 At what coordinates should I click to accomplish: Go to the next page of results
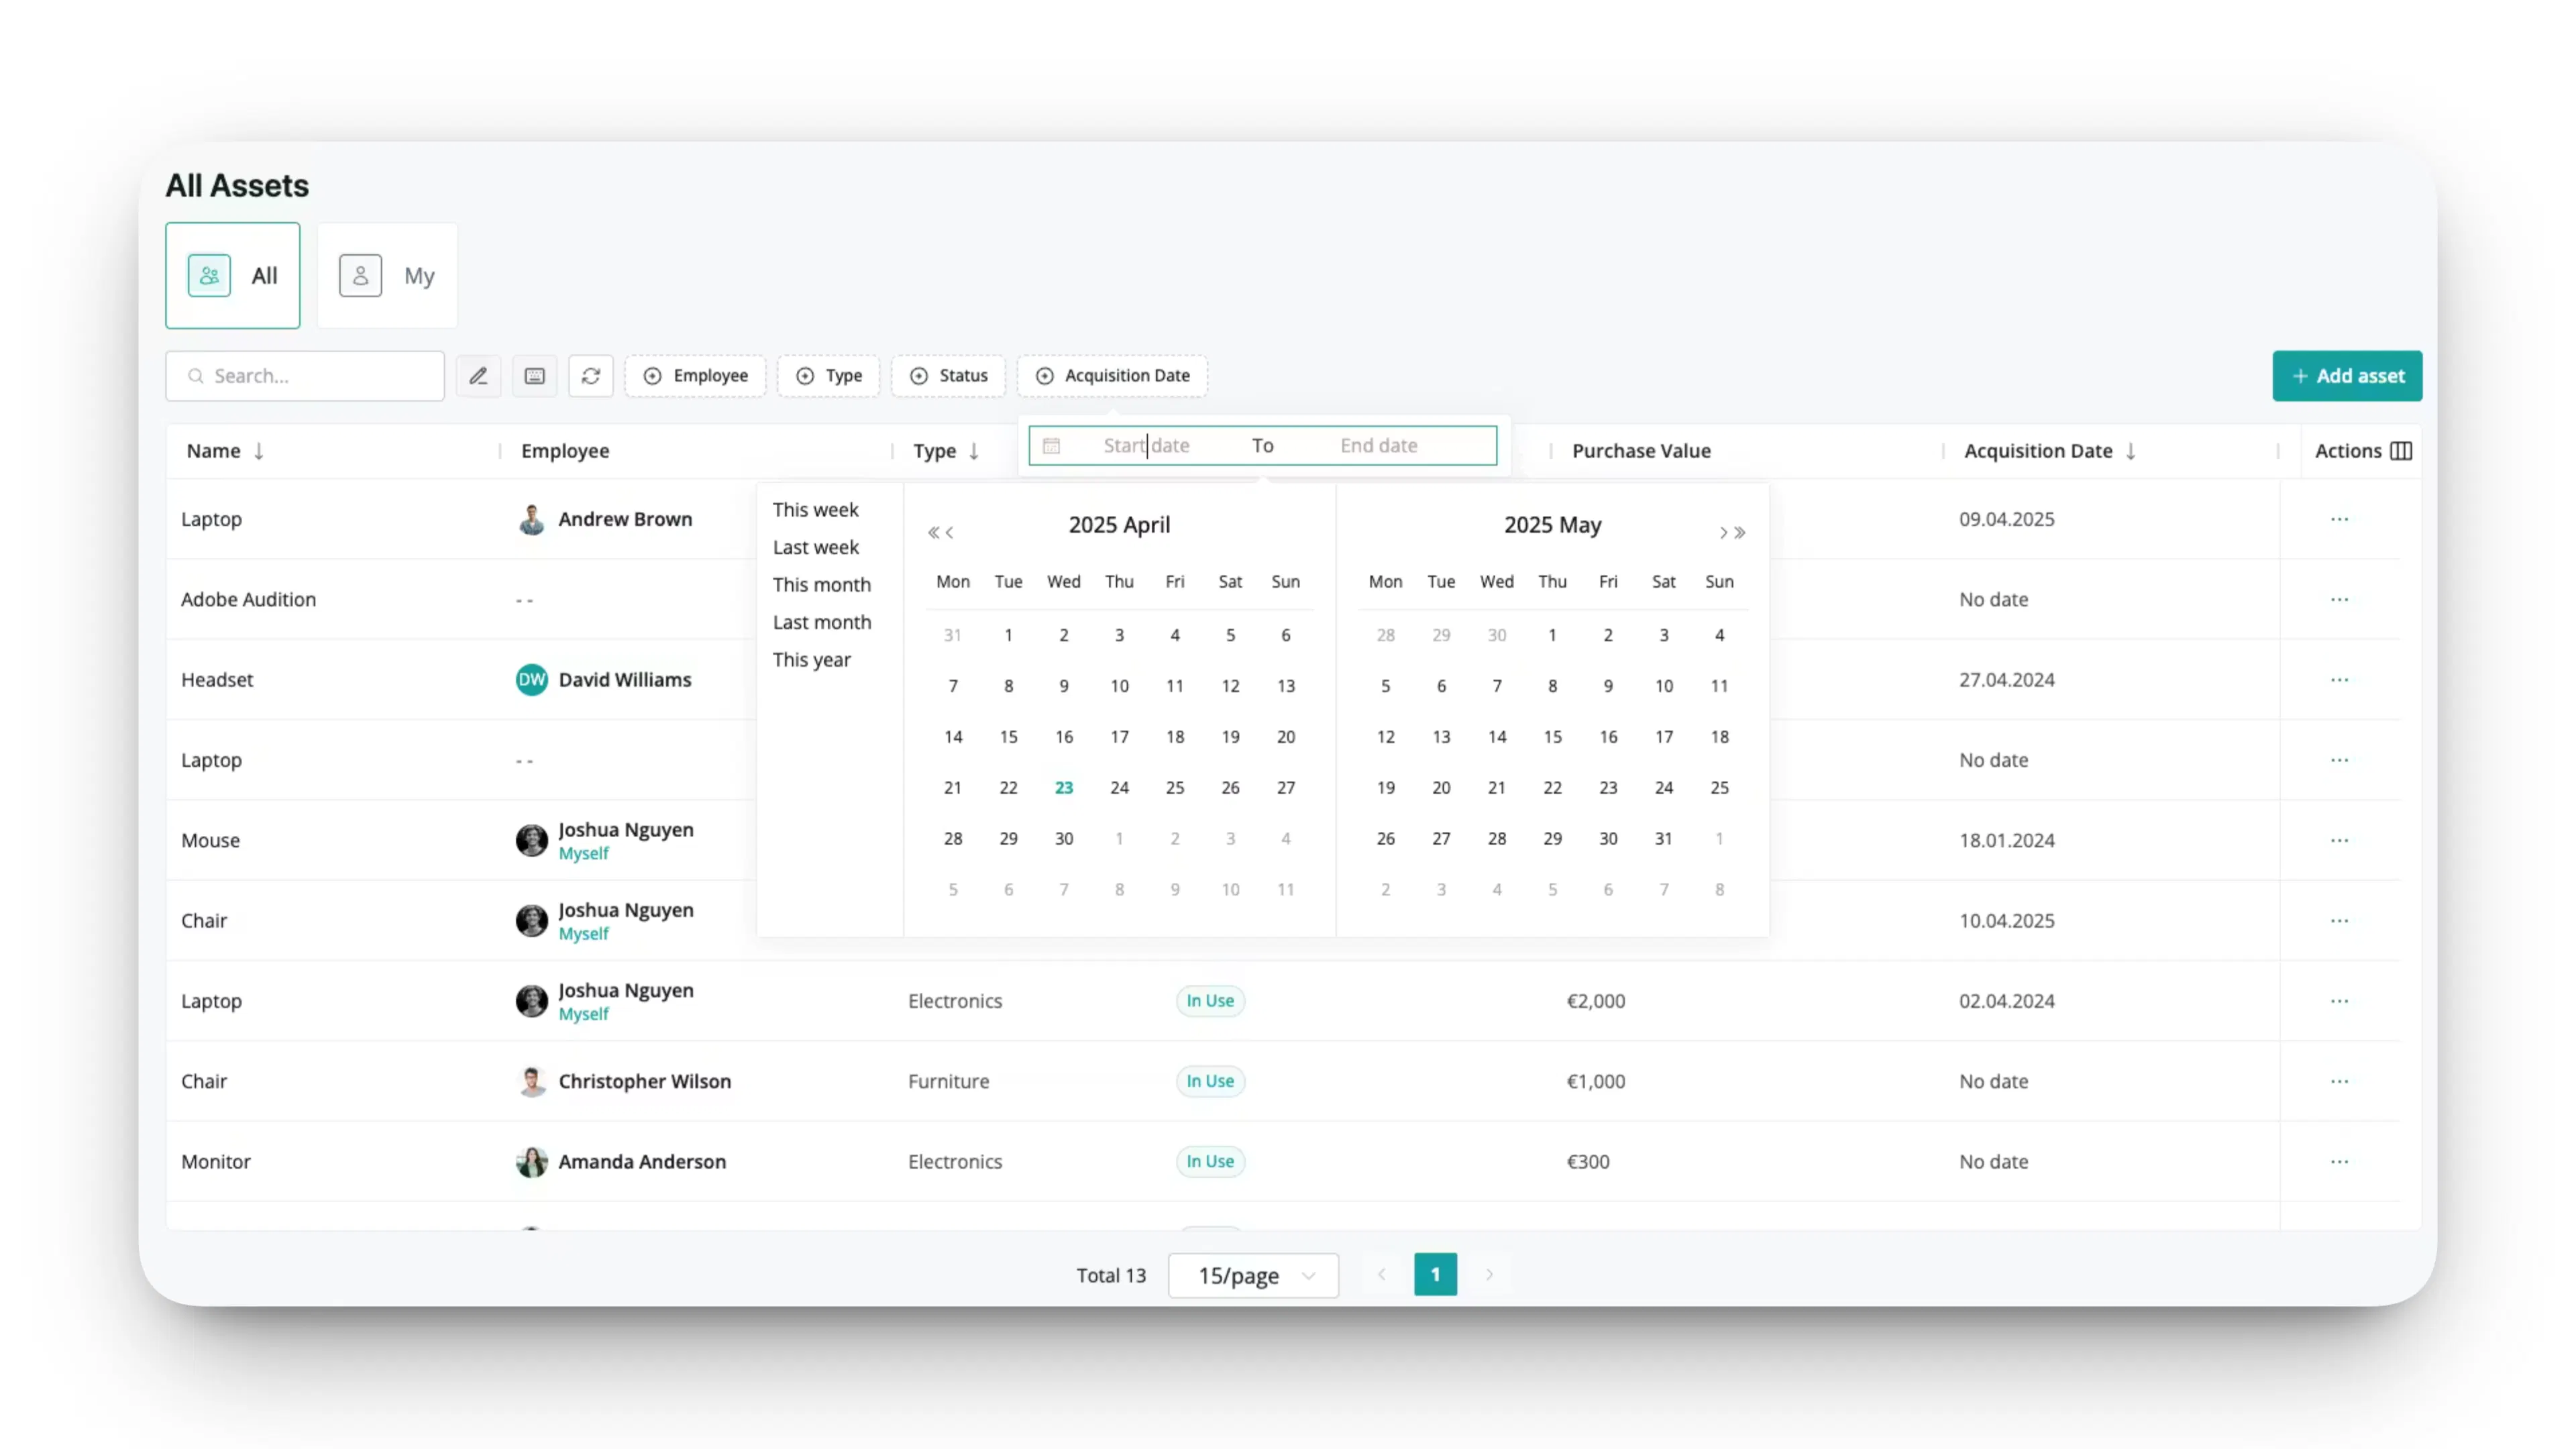click(x=1489, y=1275)
